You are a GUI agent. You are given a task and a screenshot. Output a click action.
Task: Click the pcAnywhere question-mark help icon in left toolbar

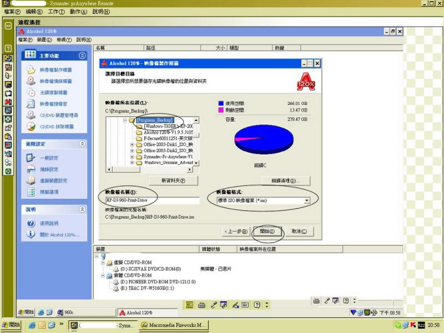point(8,48)
